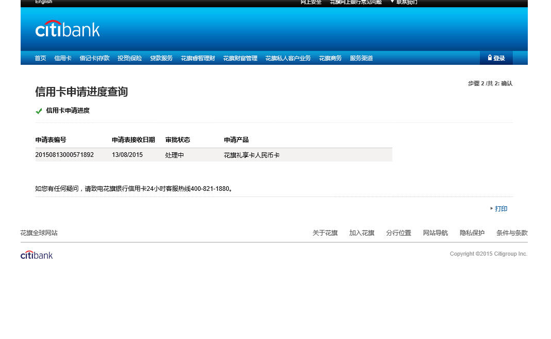Click the 申请表接收日期 column header
Screen dimensions: 551x339
pyautogui.click(x=133, y=139)
